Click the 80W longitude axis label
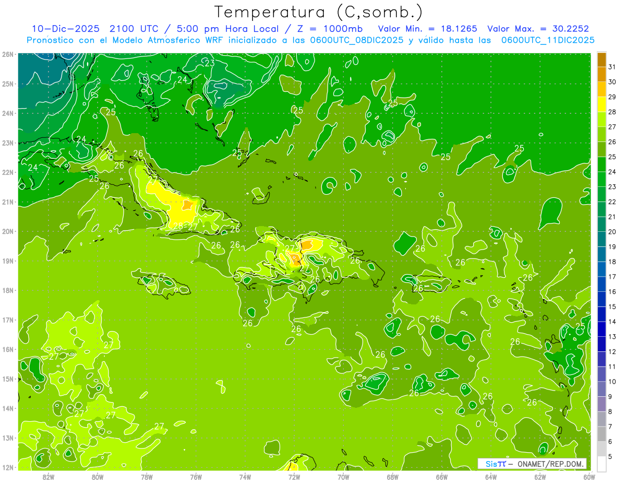This screenshot has height=484, width=626. point(98,476)
